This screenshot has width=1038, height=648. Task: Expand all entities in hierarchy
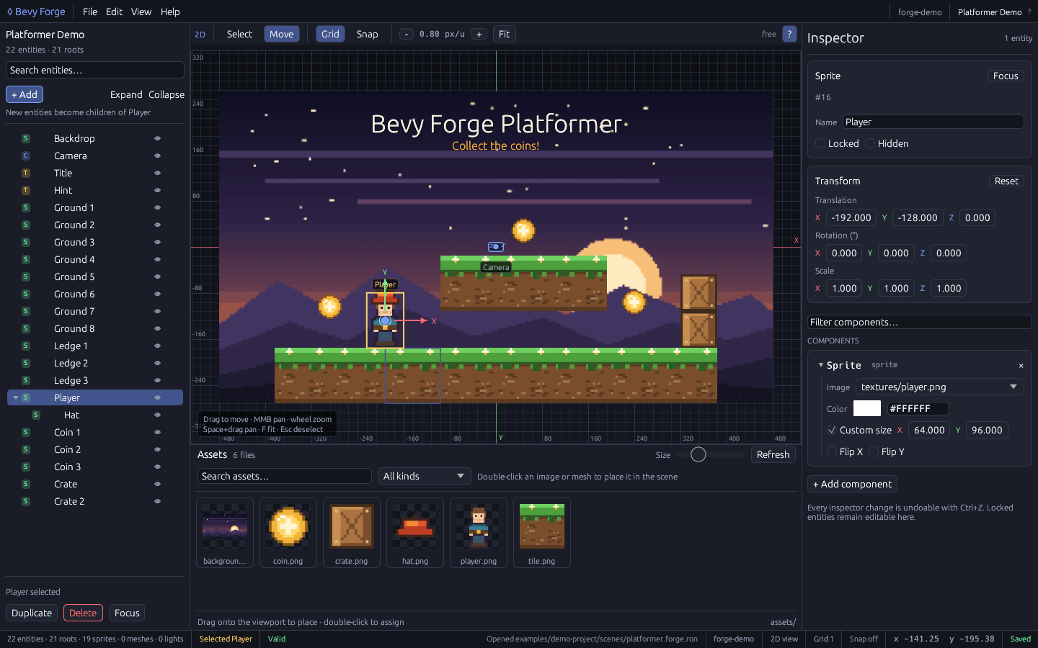tap(126, 94)
